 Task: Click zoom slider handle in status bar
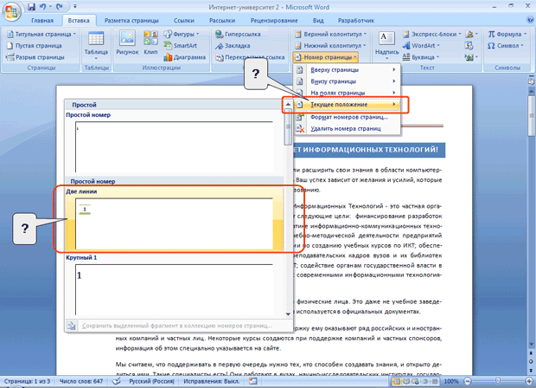tap(498, 381)
